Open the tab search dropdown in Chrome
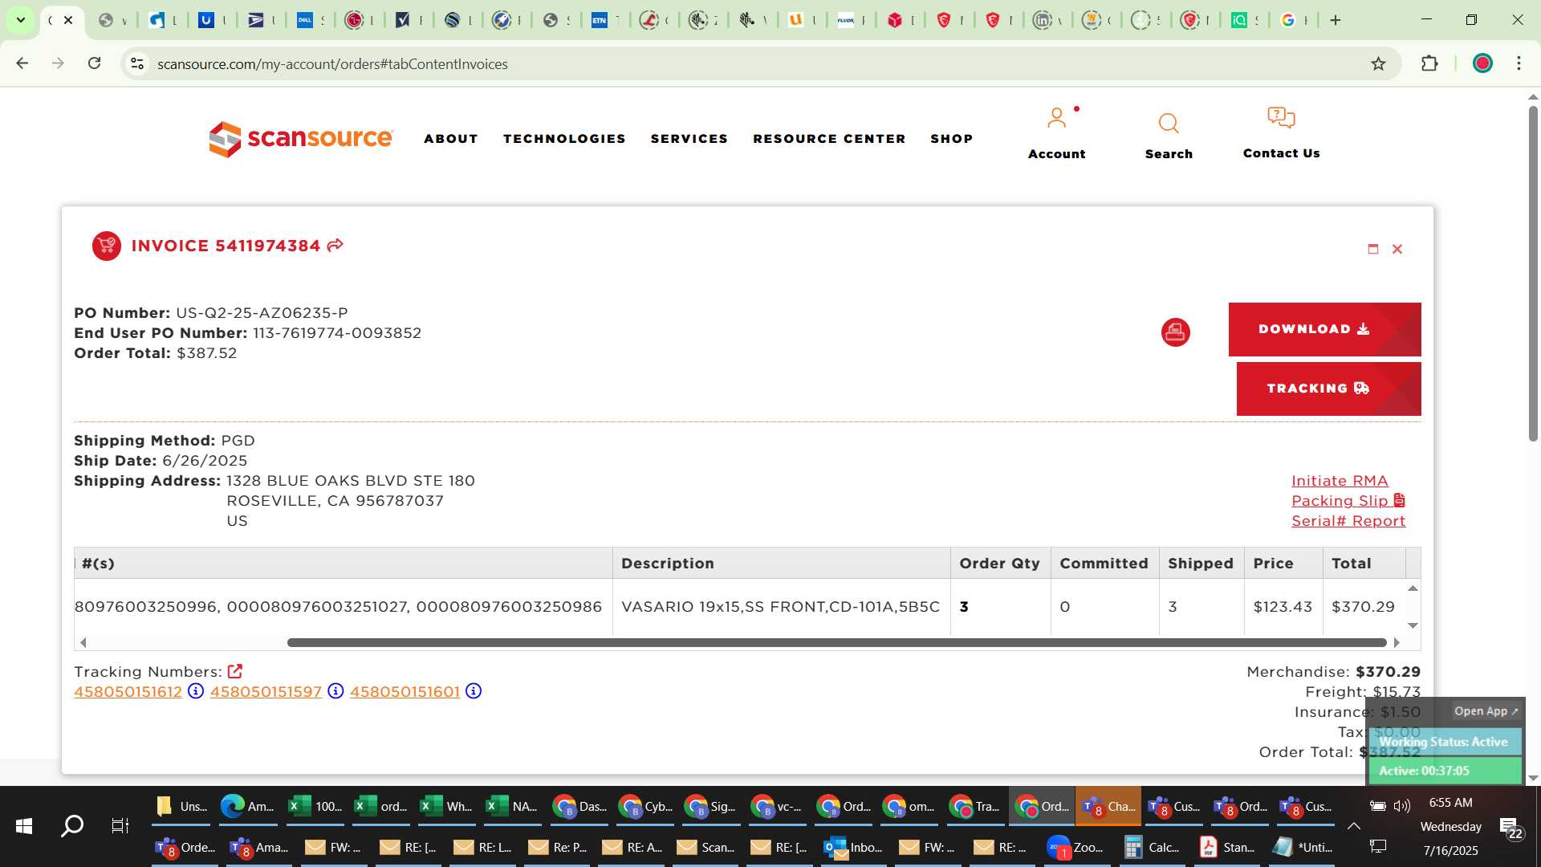Screen dimensions: 1541x867 (21, 20)
